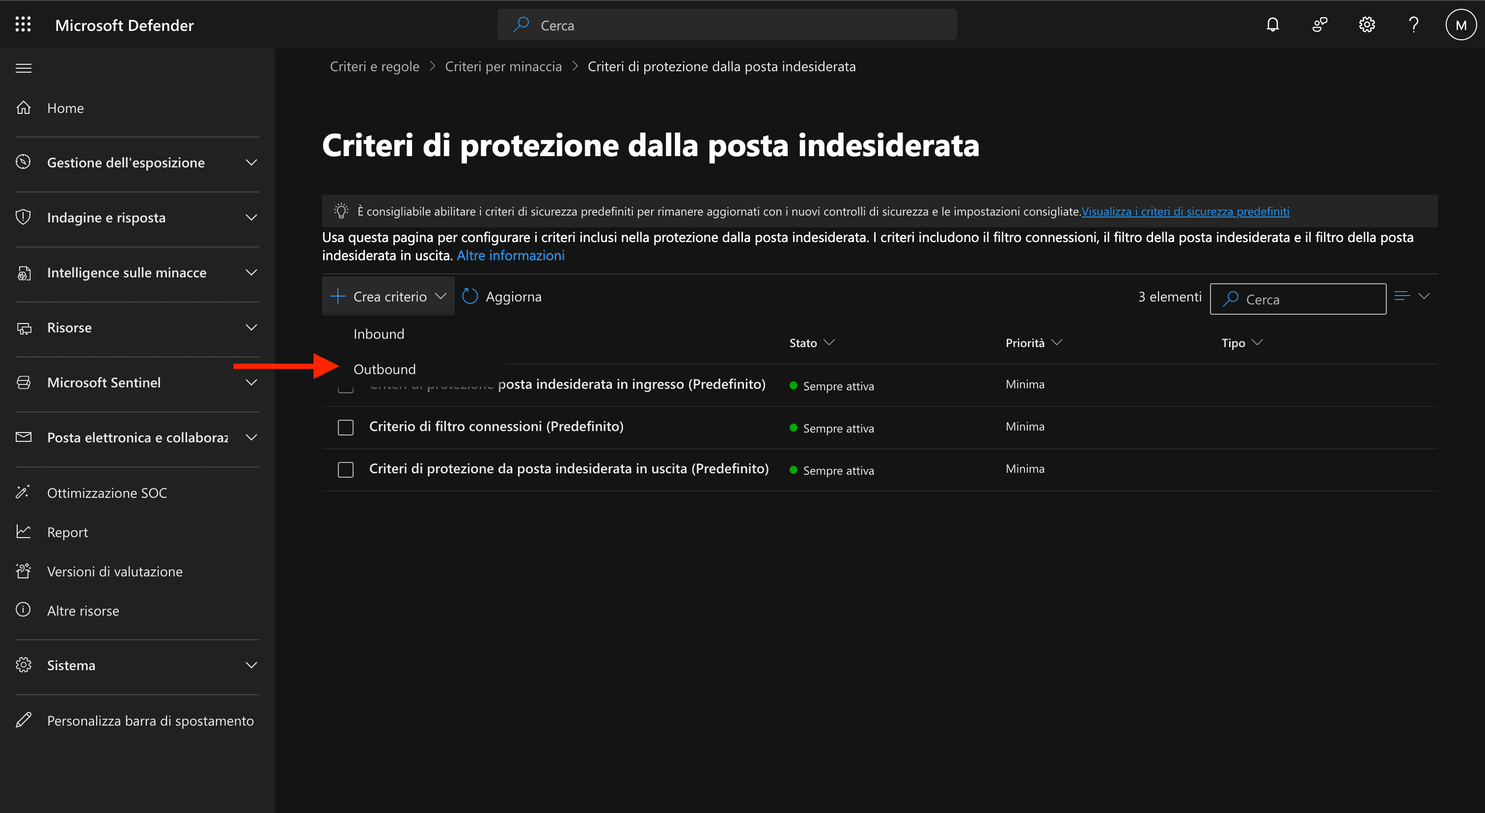Open the help question mark
This screenshot has width=1485, height=813.
(1413, 24)
